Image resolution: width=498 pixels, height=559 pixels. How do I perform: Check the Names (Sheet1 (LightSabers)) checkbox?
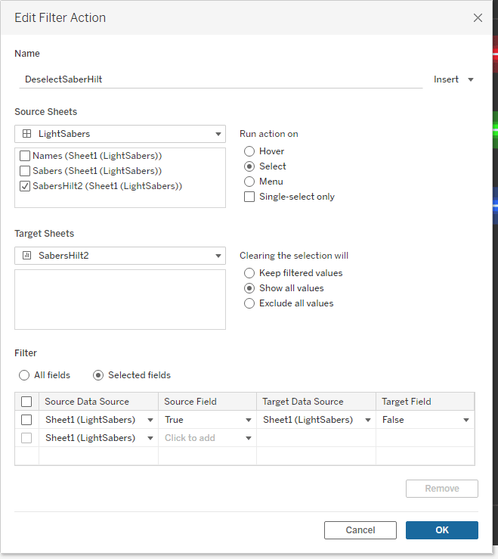pyautogui.click(x=25, y=156)
